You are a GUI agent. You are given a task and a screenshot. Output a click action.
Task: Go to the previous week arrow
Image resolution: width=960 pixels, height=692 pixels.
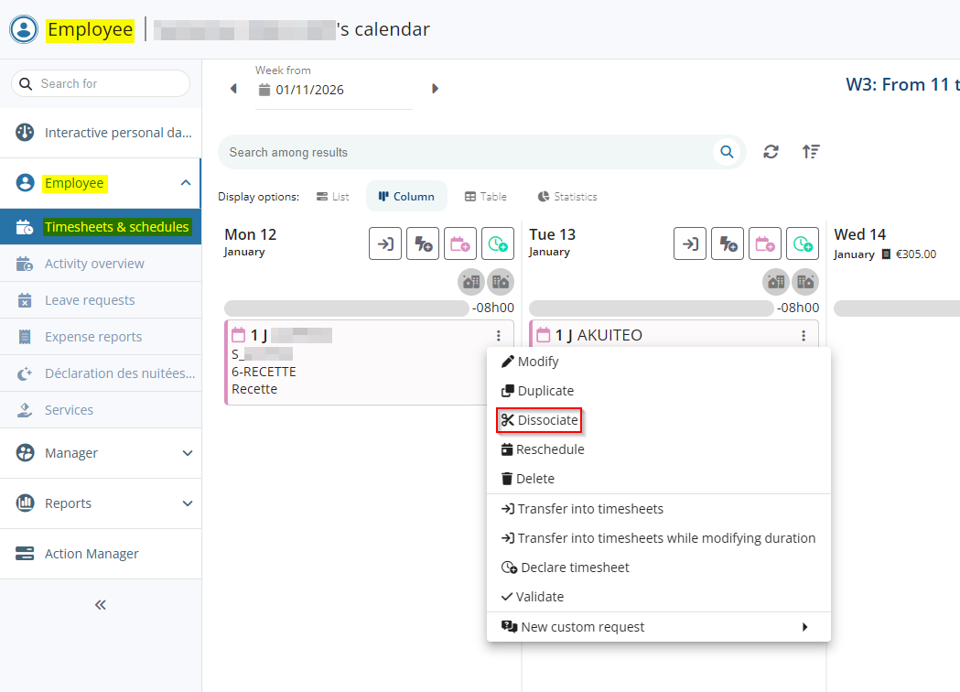(233, 89)
